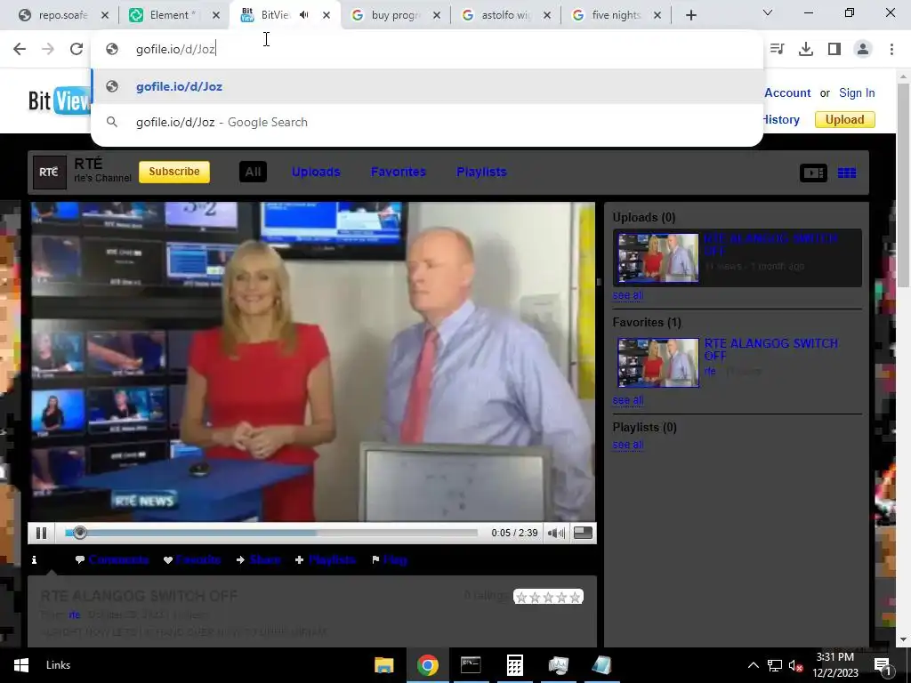
Task: Pause the video player
Action: pyautogui.click(x=41, y=533)
